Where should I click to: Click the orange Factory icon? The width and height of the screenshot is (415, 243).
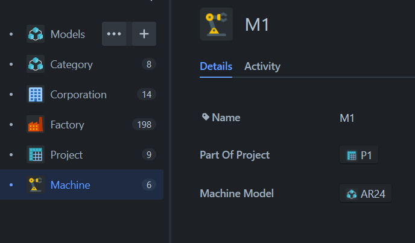click(36, 124)
